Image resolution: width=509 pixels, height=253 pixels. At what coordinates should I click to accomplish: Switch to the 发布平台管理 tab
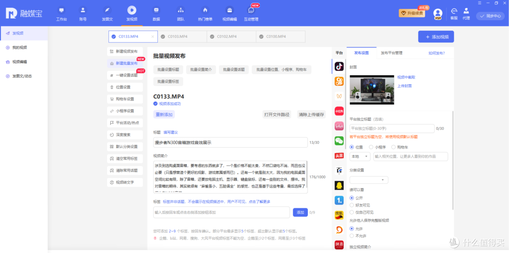392,53
